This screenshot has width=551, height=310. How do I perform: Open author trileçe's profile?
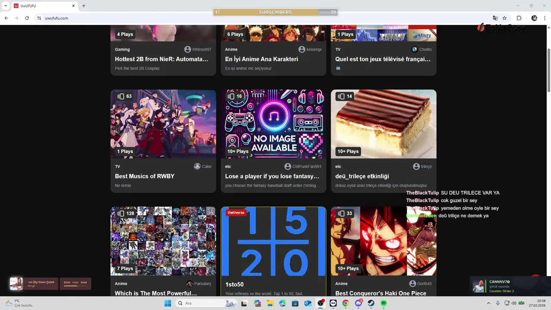(422, 166)
